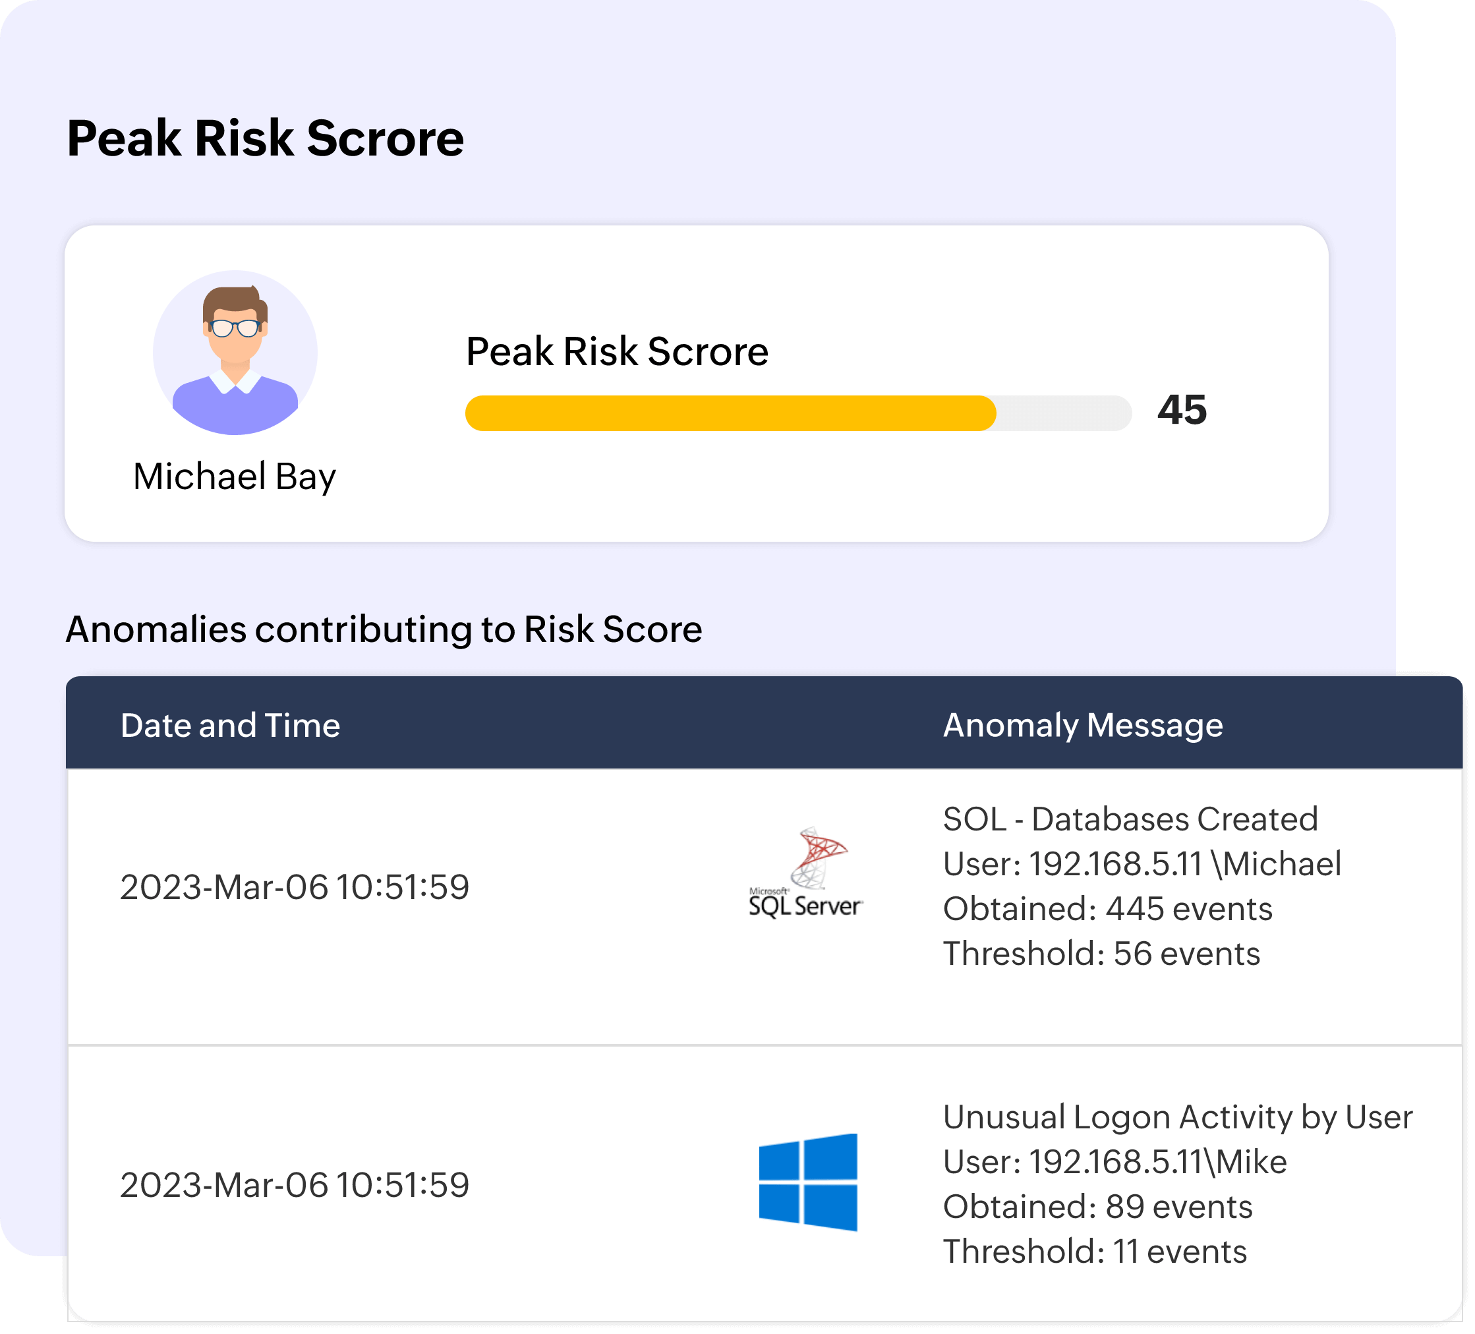Screen dimensions: 1475x1334
Task: Click the blue Windows logo icon
Action: (808, 1182)
